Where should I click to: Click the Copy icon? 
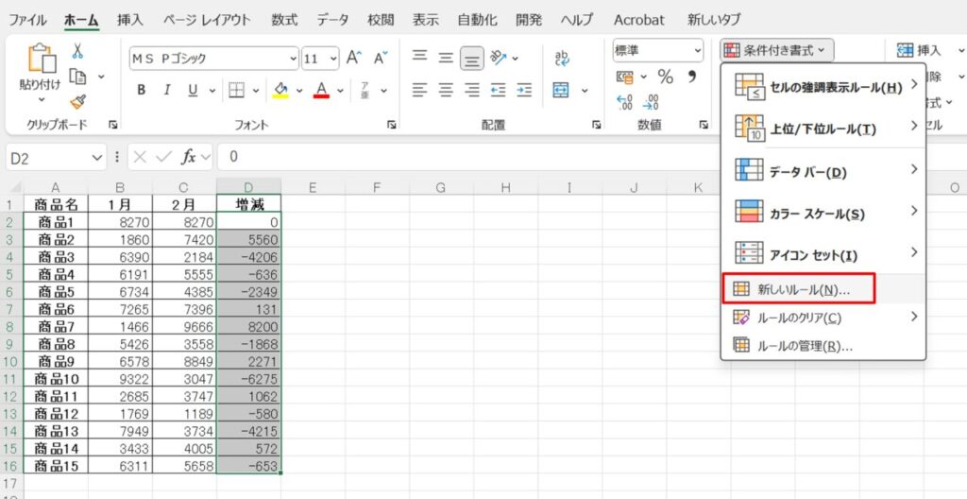pyautogui.click(x=77, y=77)
